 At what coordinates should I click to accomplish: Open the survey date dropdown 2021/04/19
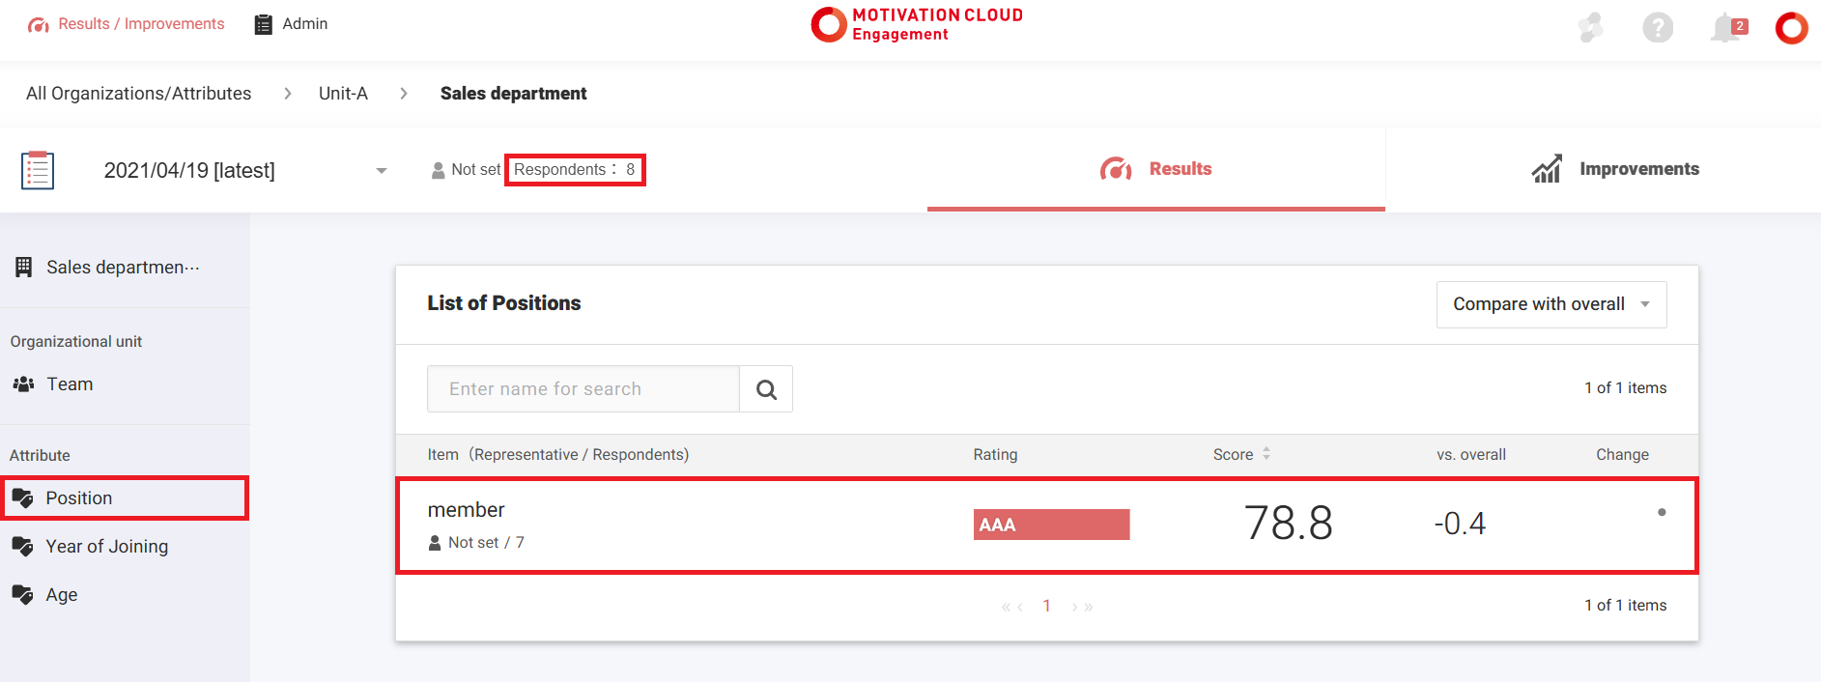pyautogui.click(x=244, y=171)
